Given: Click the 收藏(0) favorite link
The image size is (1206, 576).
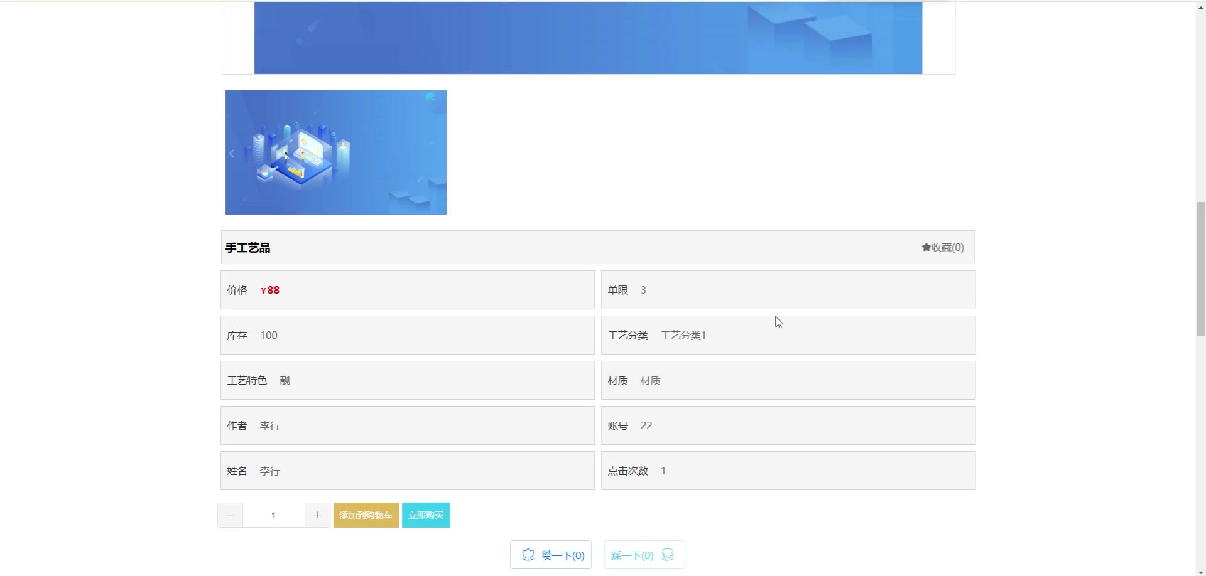Looking at the screenshot, I should pyautogui.click(x=943, y=247).
